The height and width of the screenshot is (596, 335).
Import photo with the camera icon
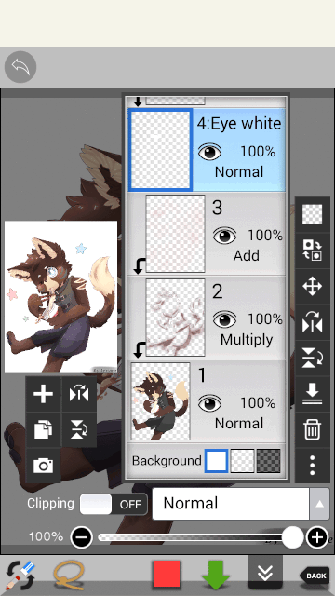44,466
